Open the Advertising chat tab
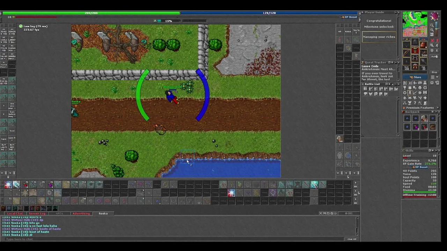 (x=81, y=213)
